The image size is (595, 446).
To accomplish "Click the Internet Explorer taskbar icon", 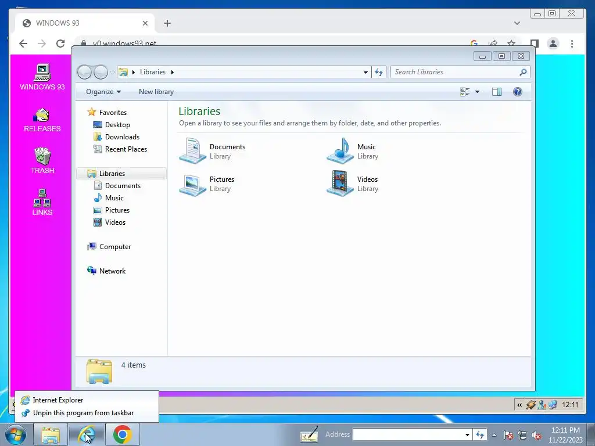I will pyautogui.click(x=87, y=434).
